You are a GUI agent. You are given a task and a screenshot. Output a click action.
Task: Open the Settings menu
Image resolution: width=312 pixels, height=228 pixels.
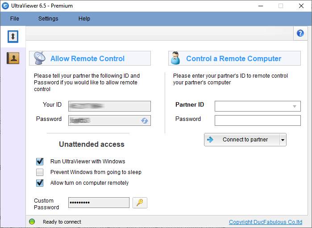coord(48,19)
